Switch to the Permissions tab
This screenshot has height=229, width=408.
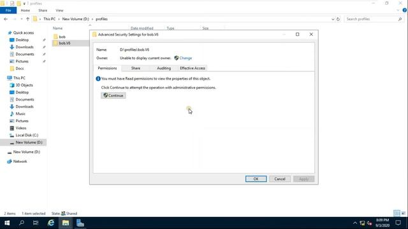[107, 68]
